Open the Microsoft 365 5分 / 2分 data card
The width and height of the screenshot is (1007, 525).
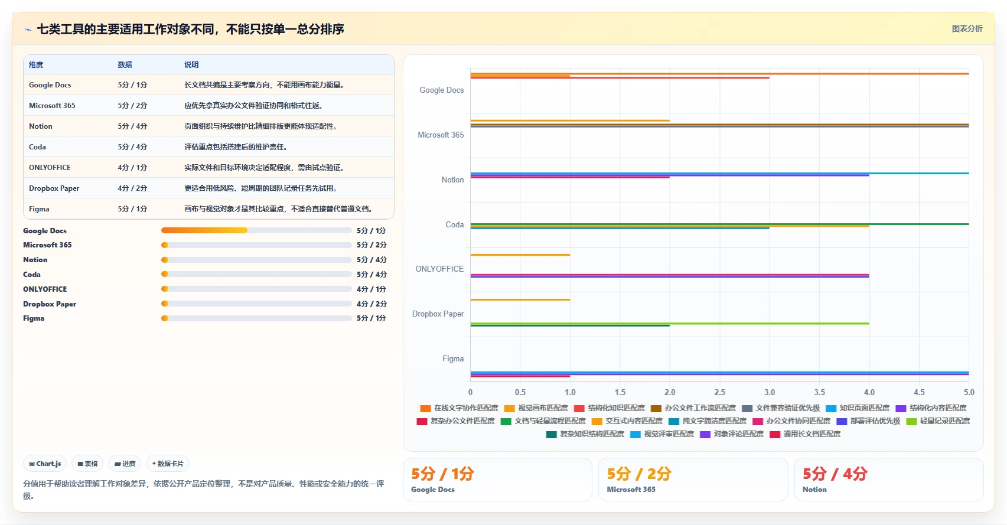click(693, 480)
